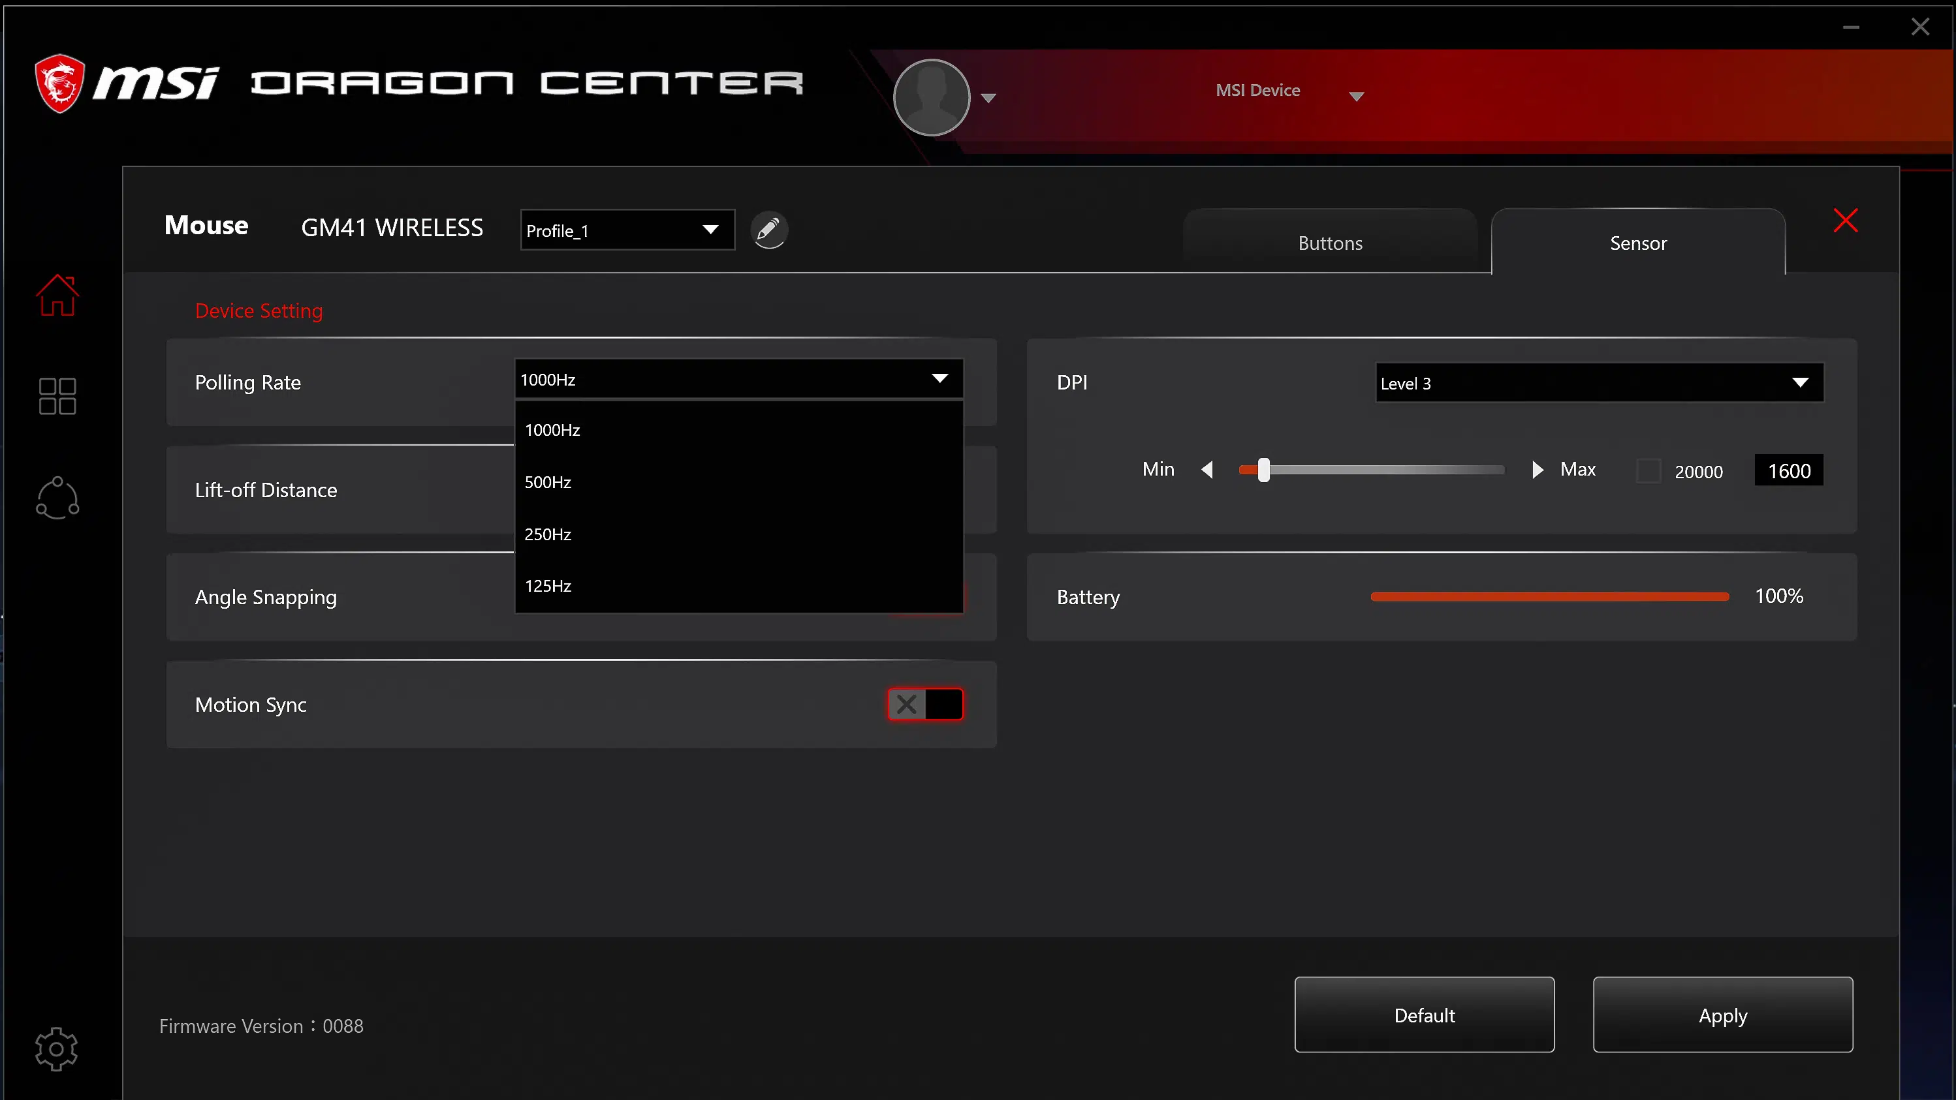Click the Battery level bar
Image resolution: width=1956 pixels, height=1100 pixels.
(x=1550, y=597)
